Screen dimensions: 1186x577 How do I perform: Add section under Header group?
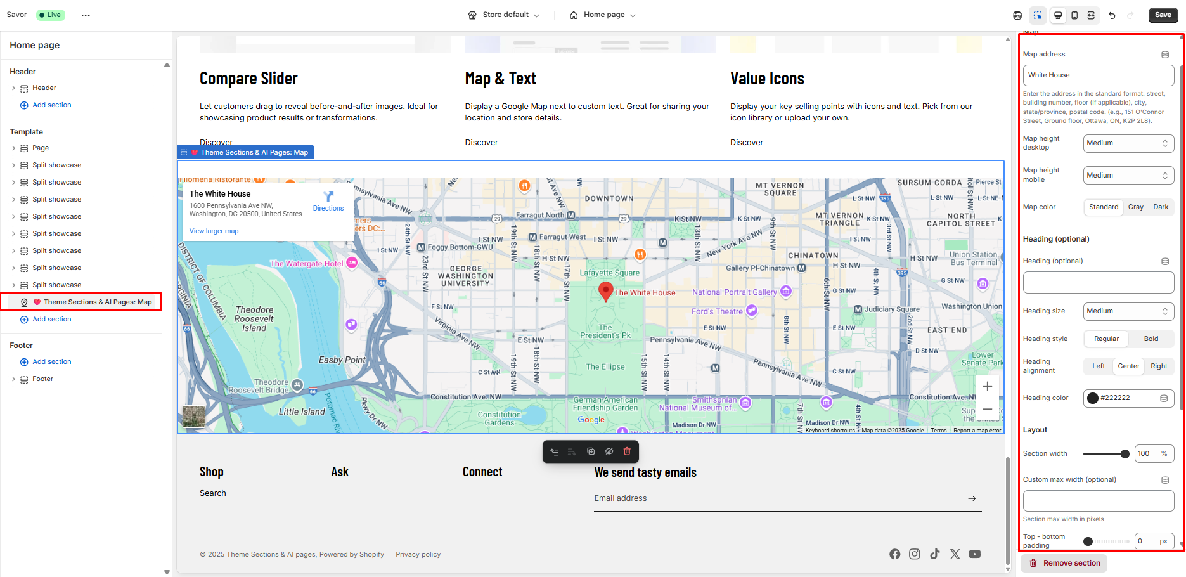coord(46,105)
